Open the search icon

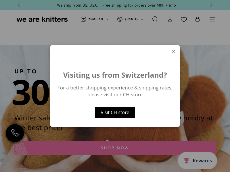[x=155, y=19]
